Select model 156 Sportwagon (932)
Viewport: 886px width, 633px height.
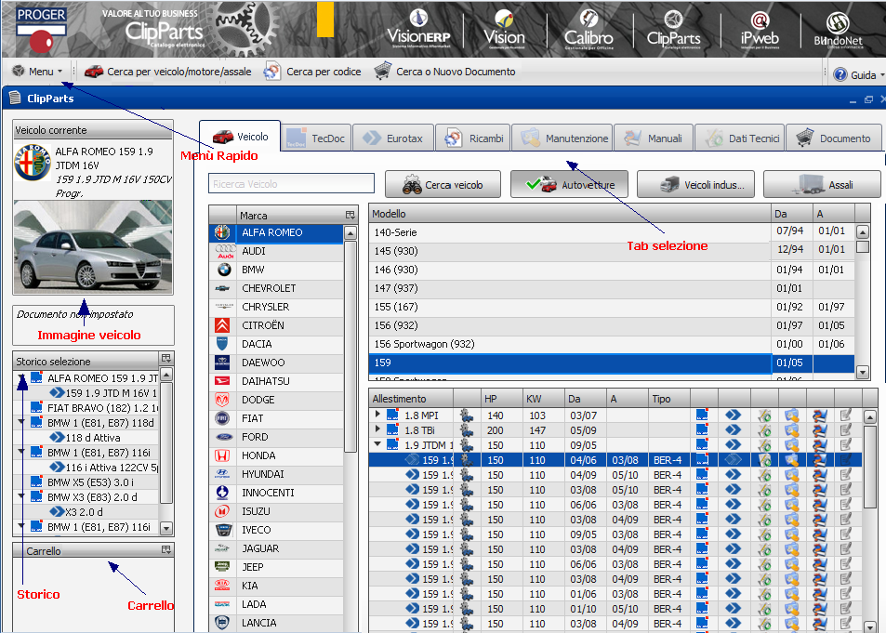click(x=612, y=344)
